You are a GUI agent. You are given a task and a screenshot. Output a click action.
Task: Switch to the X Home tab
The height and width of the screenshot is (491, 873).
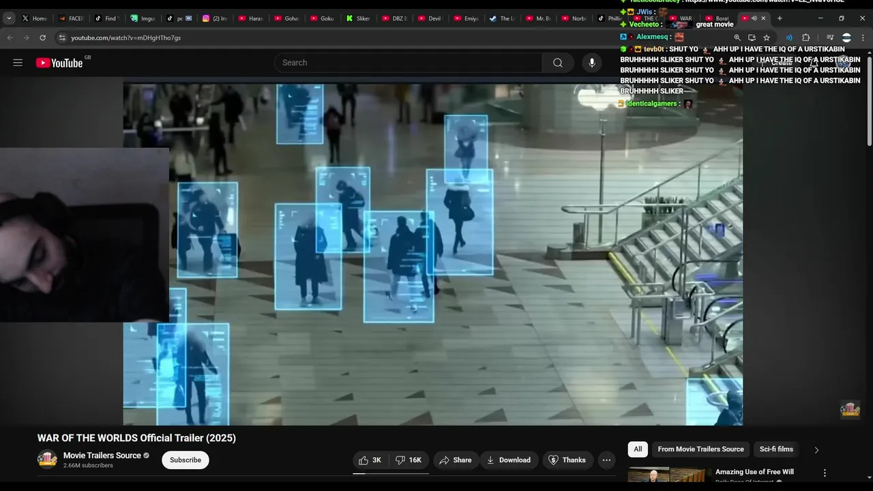[x=35, y=18]
